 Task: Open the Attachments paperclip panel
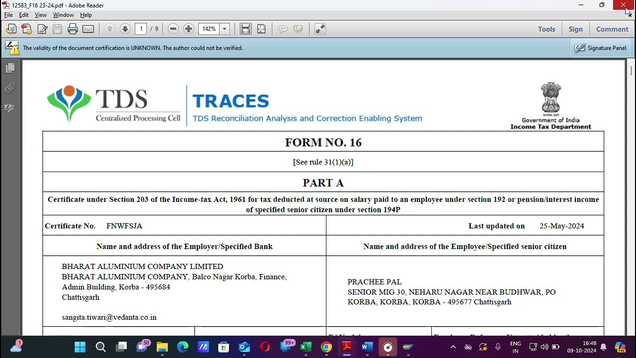point(10,88)
